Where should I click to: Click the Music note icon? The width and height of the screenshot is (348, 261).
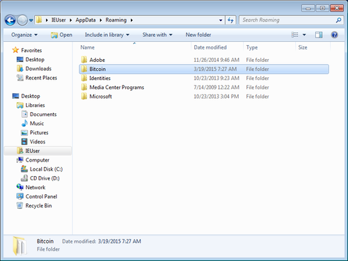click(x=24, y=123)
